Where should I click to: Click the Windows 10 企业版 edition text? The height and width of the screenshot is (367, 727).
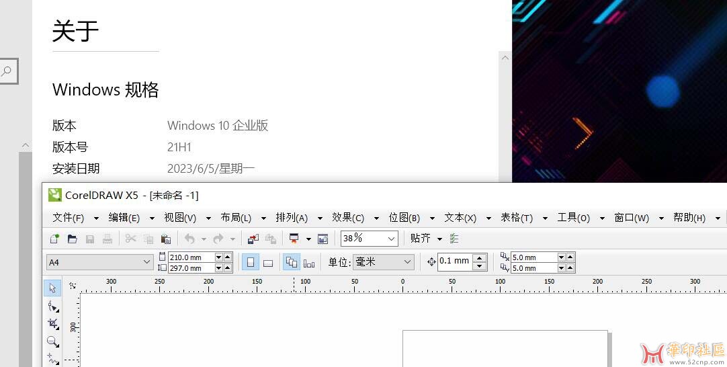tap(218, 125)
